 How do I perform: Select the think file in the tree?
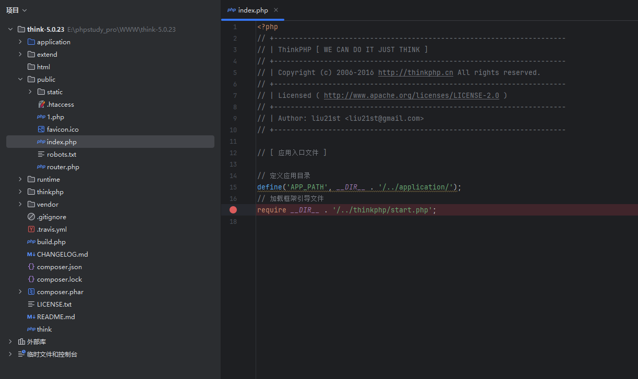point(44,330)
